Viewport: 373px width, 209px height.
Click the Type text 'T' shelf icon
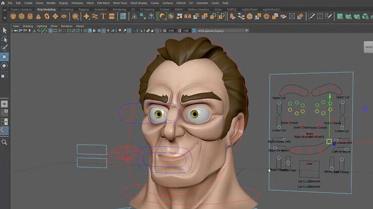(x=103, y=17)
